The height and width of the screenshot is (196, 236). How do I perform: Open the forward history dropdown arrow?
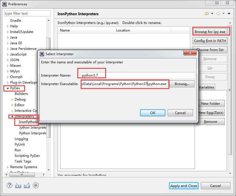(x=224, y=14)
